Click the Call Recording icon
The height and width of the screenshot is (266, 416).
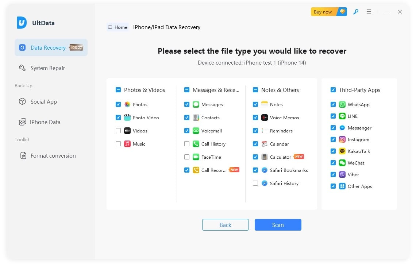(196, 170)
